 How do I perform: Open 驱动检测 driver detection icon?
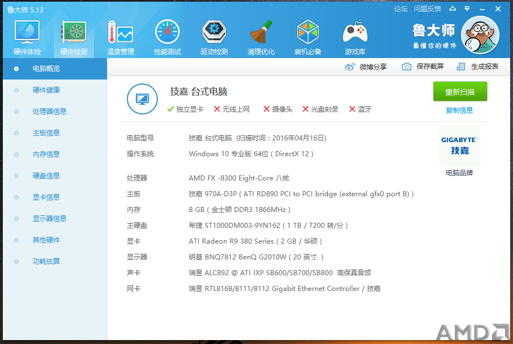[214, 37]
